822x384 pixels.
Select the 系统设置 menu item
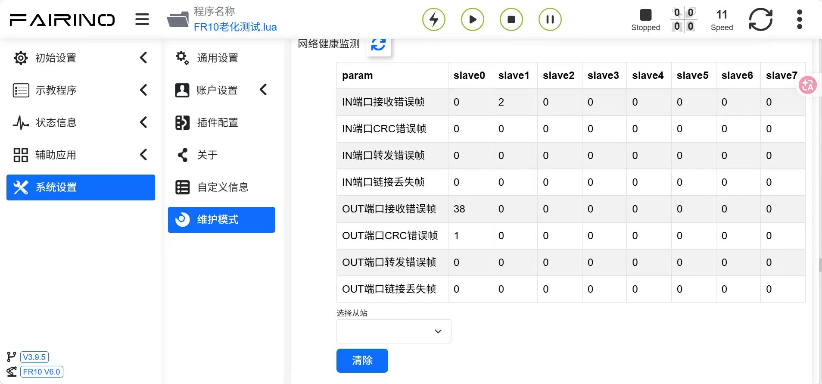81,187
